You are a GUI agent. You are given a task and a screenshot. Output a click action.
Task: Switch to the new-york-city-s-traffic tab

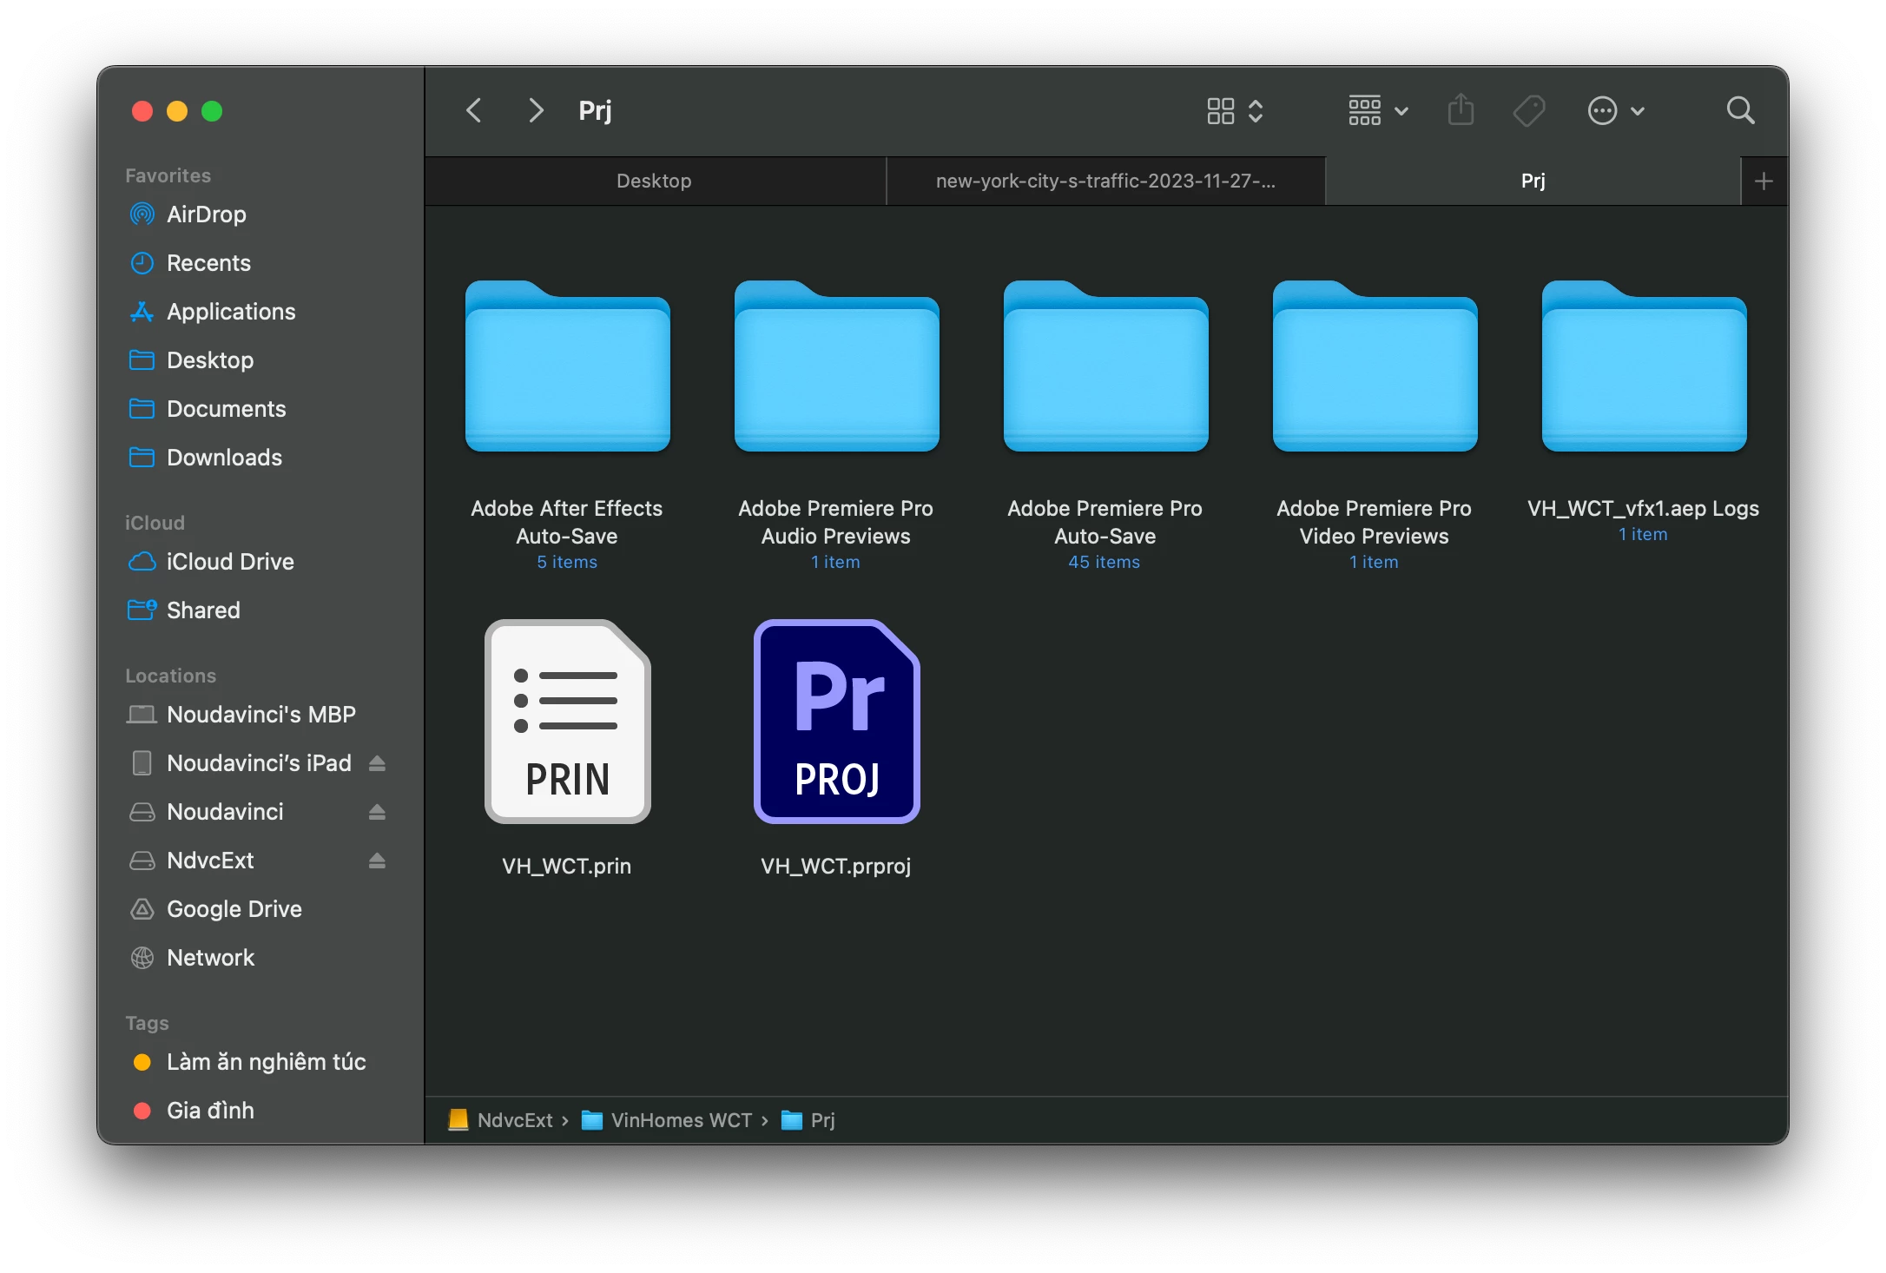coord(1105,181)
